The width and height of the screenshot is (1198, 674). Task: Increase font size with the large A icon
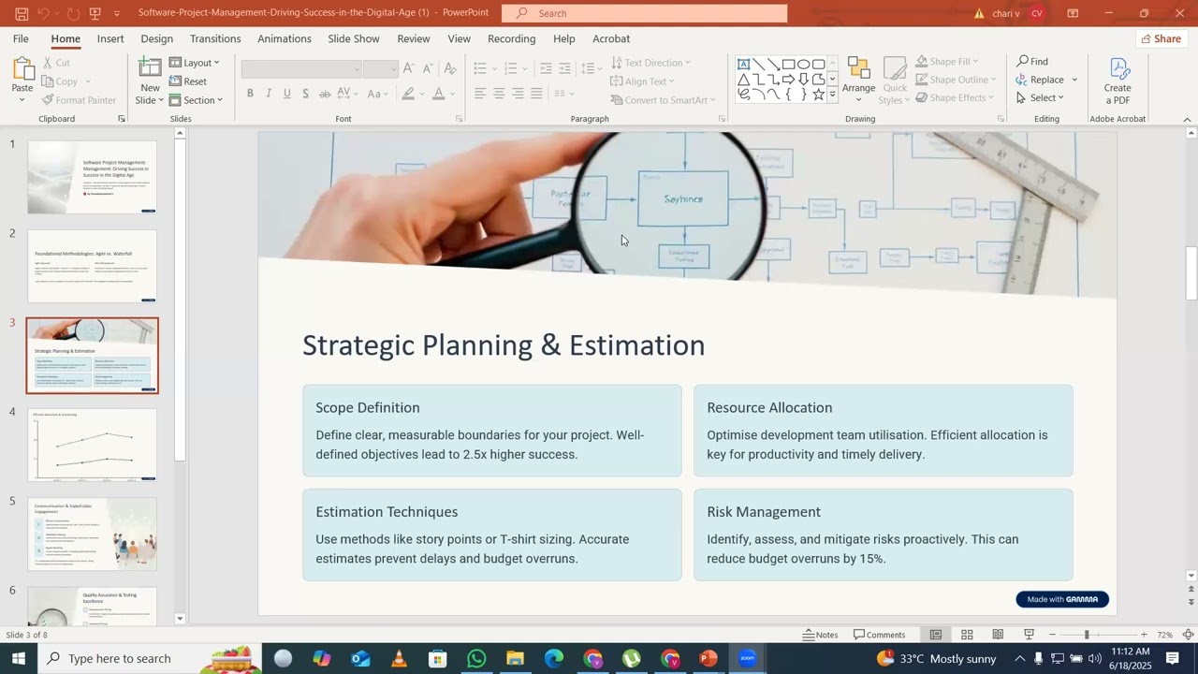coord(409,68)
